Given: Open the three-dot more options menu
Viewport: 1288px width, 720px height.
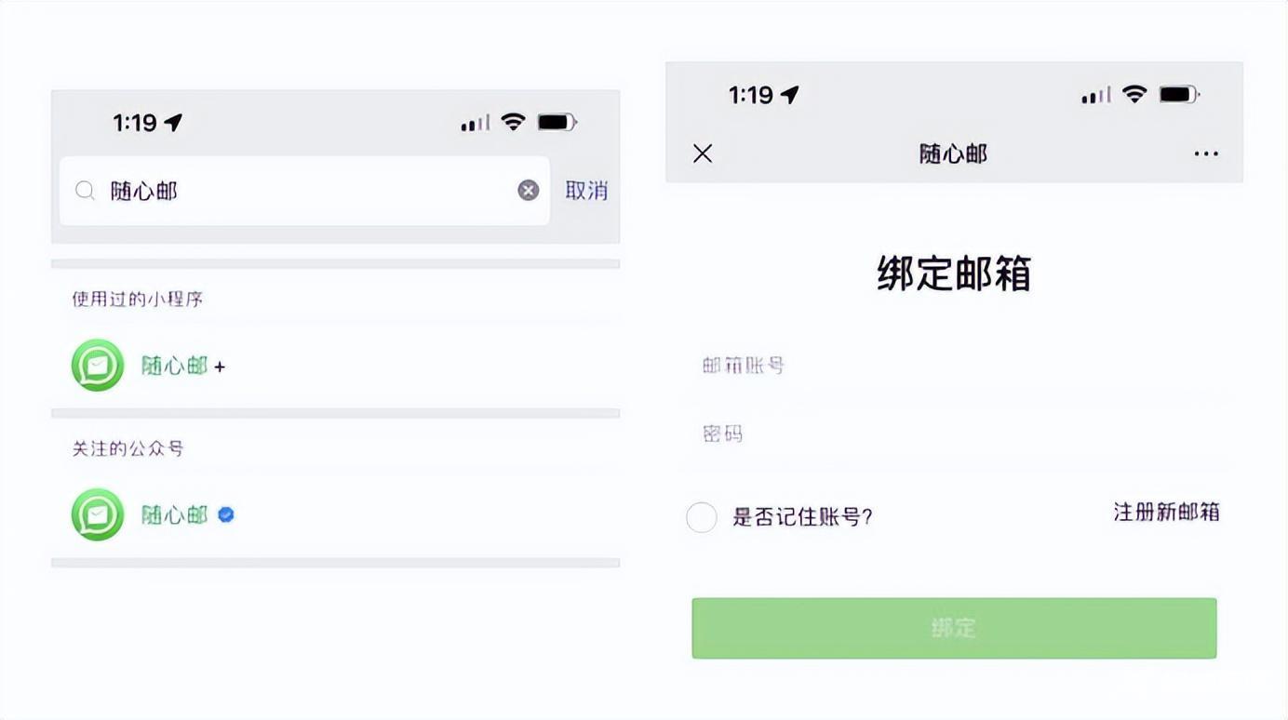Looking at the screenshot, I should pyautogui.click(x=1206, y=153).
